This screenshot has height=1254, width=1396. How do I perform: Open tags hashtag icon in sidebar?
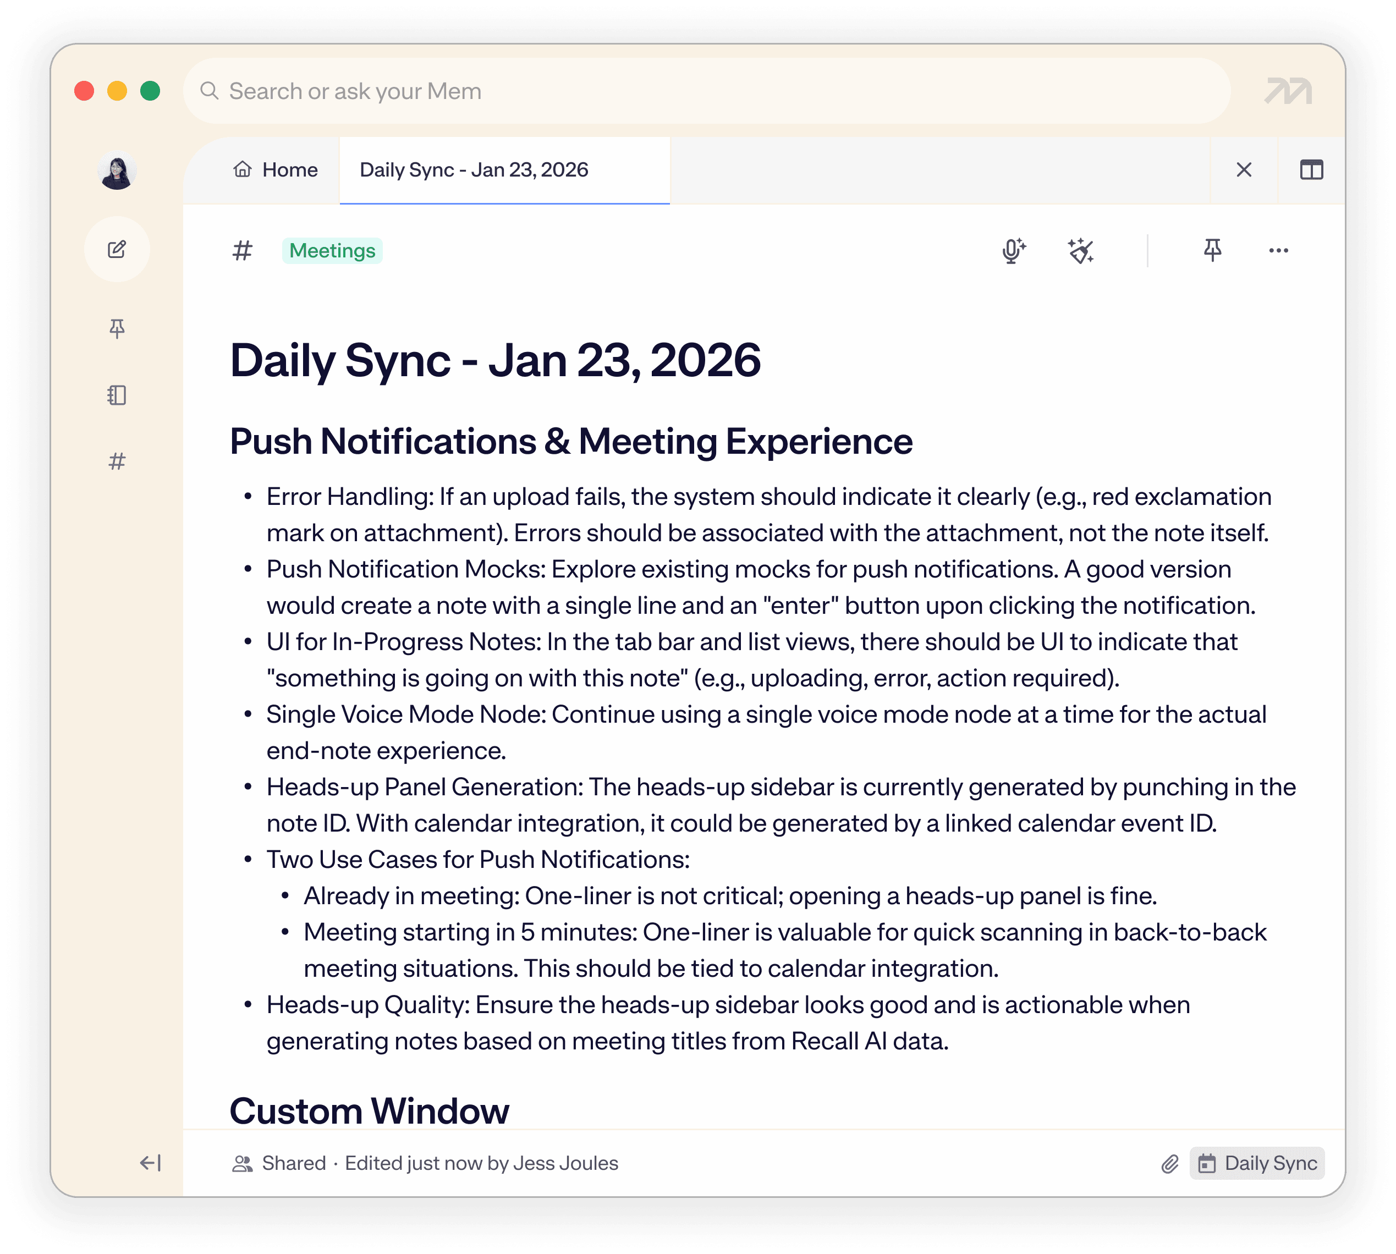tap(117, 461)
